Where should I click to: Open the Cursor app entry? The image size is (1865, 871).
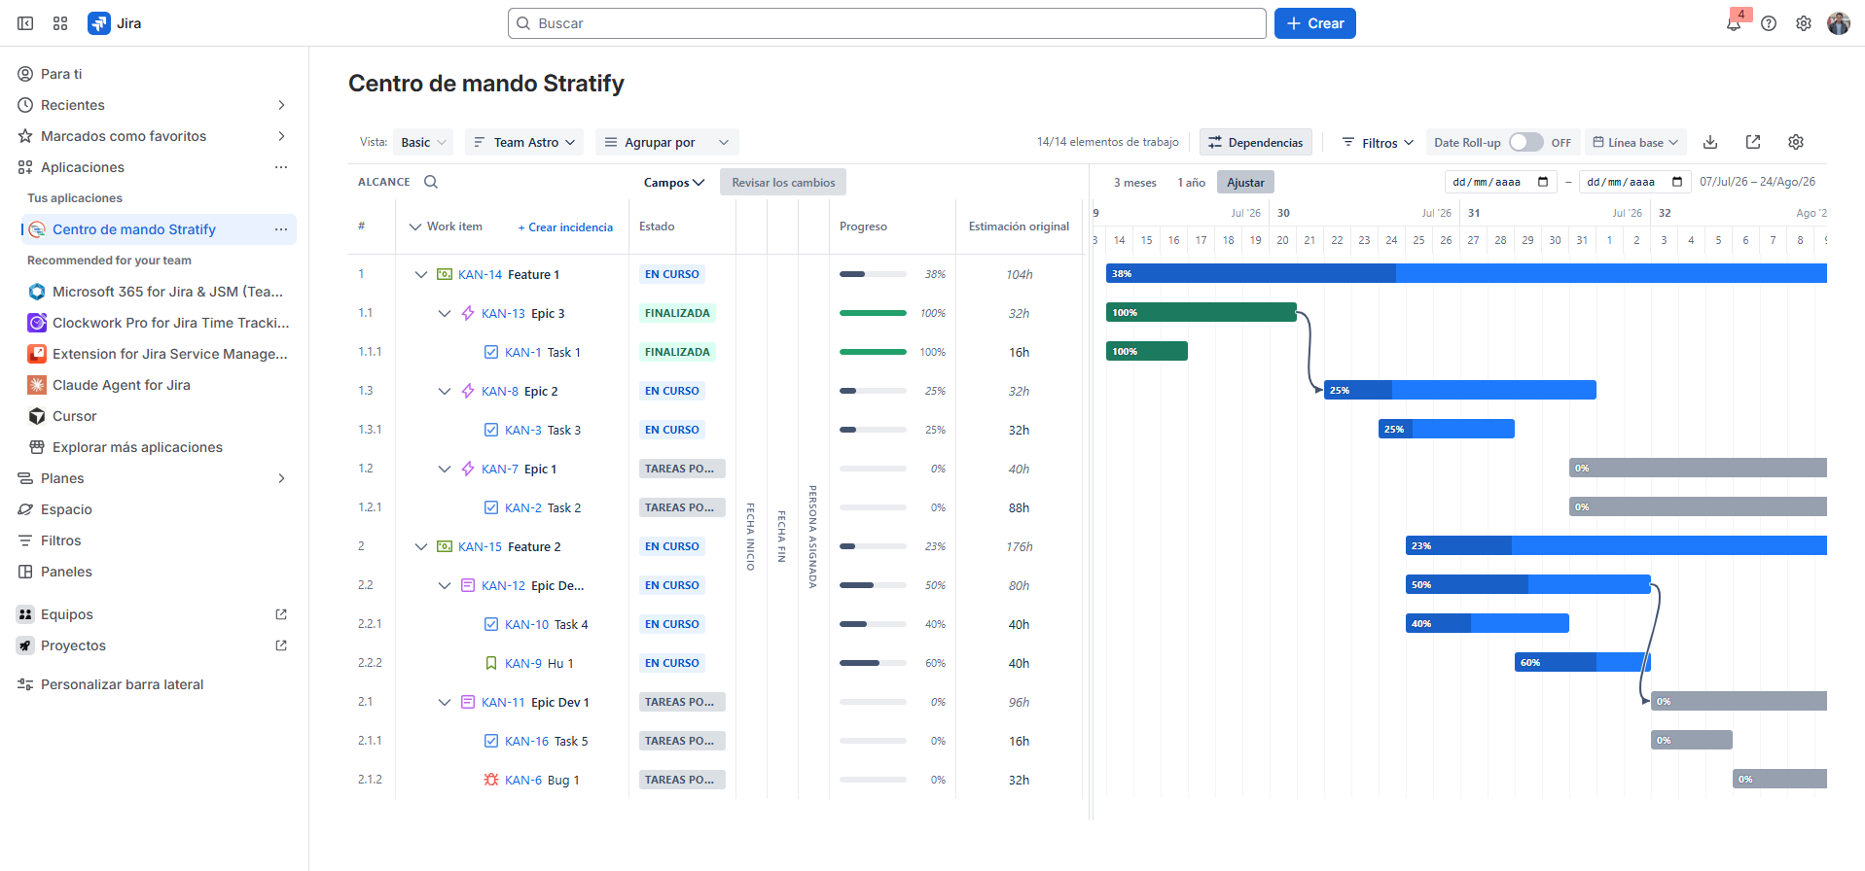coord(158,416)
